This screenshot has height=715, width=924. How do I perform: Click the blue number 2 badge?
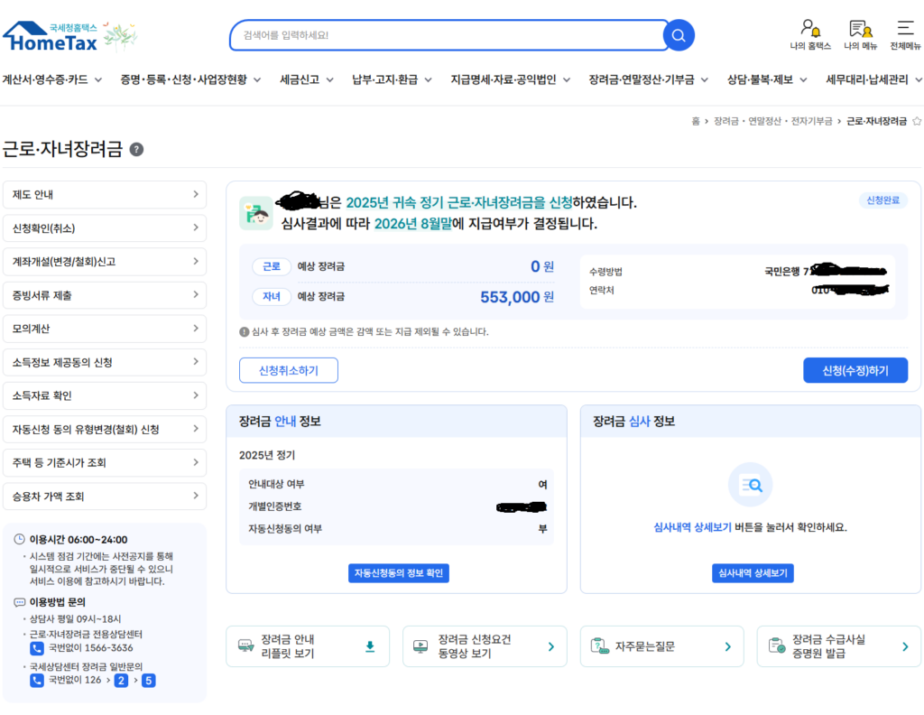tap(122, 681)
